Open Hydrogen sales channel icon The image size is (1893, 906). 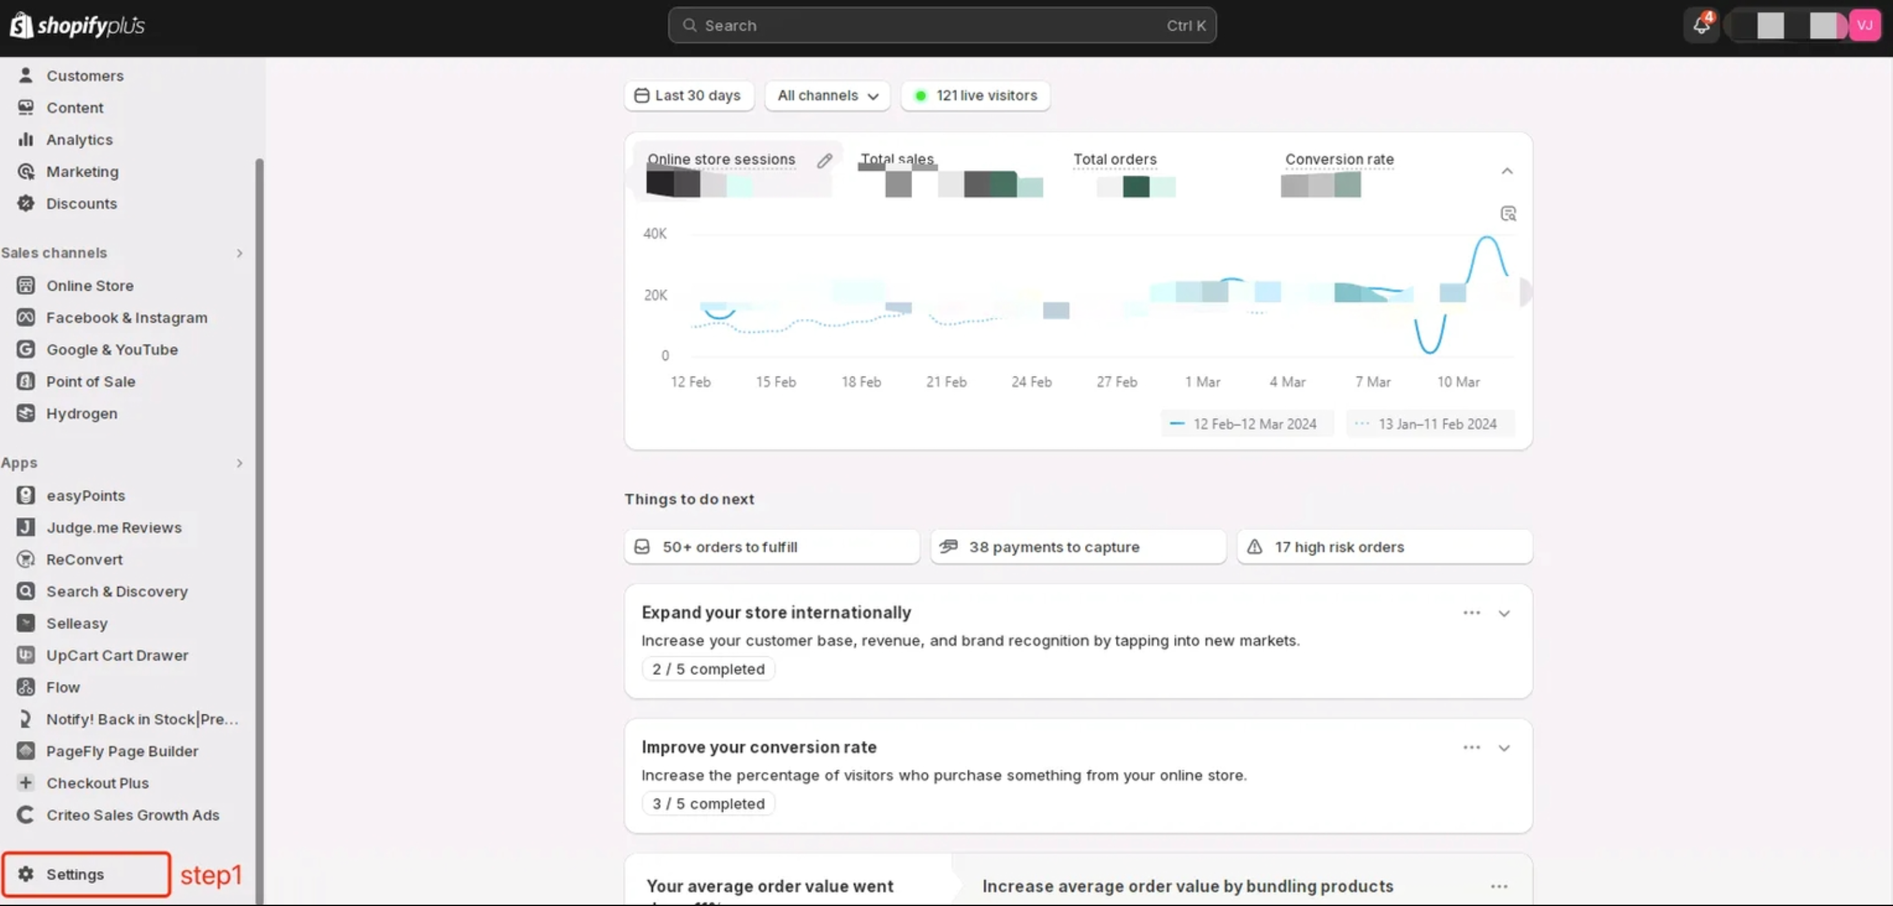point(26,413)
